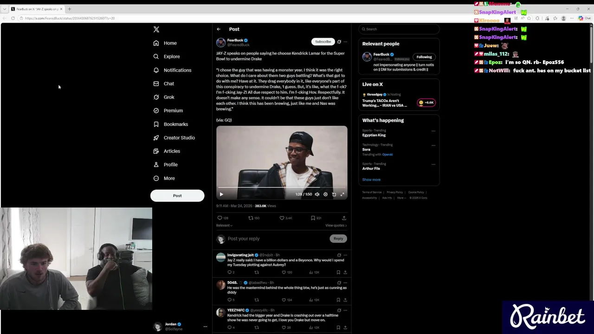Click the Grok icon next to Subscribe
Viewport: 594px width, 334px height.
point(339,42)
